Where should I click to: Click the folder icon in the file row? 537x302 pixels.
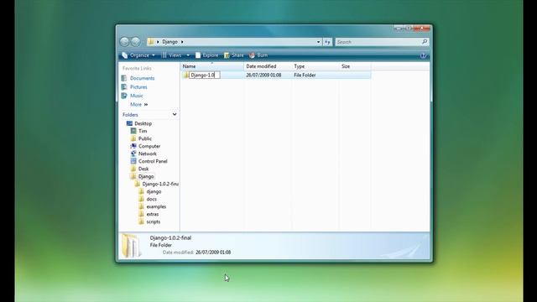(x=185, y=75)
